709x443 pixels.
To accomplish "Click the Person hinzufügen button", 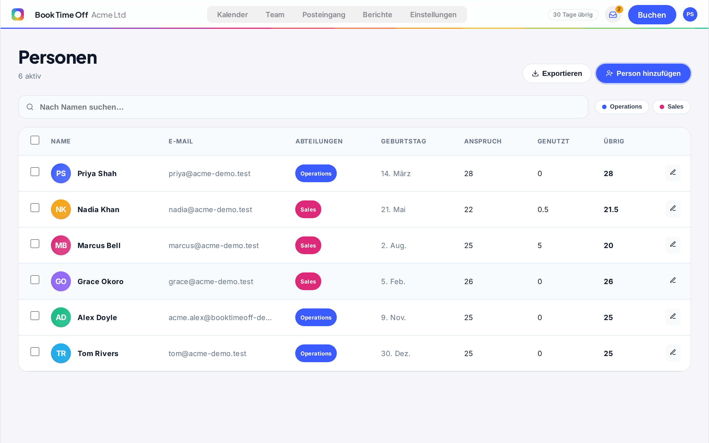I will 643,73.
